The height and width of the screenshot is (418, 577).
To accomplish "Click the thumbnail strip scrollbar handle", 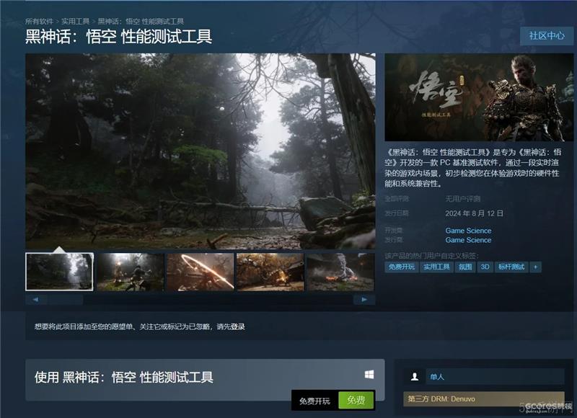I will [x=65, y=300].
